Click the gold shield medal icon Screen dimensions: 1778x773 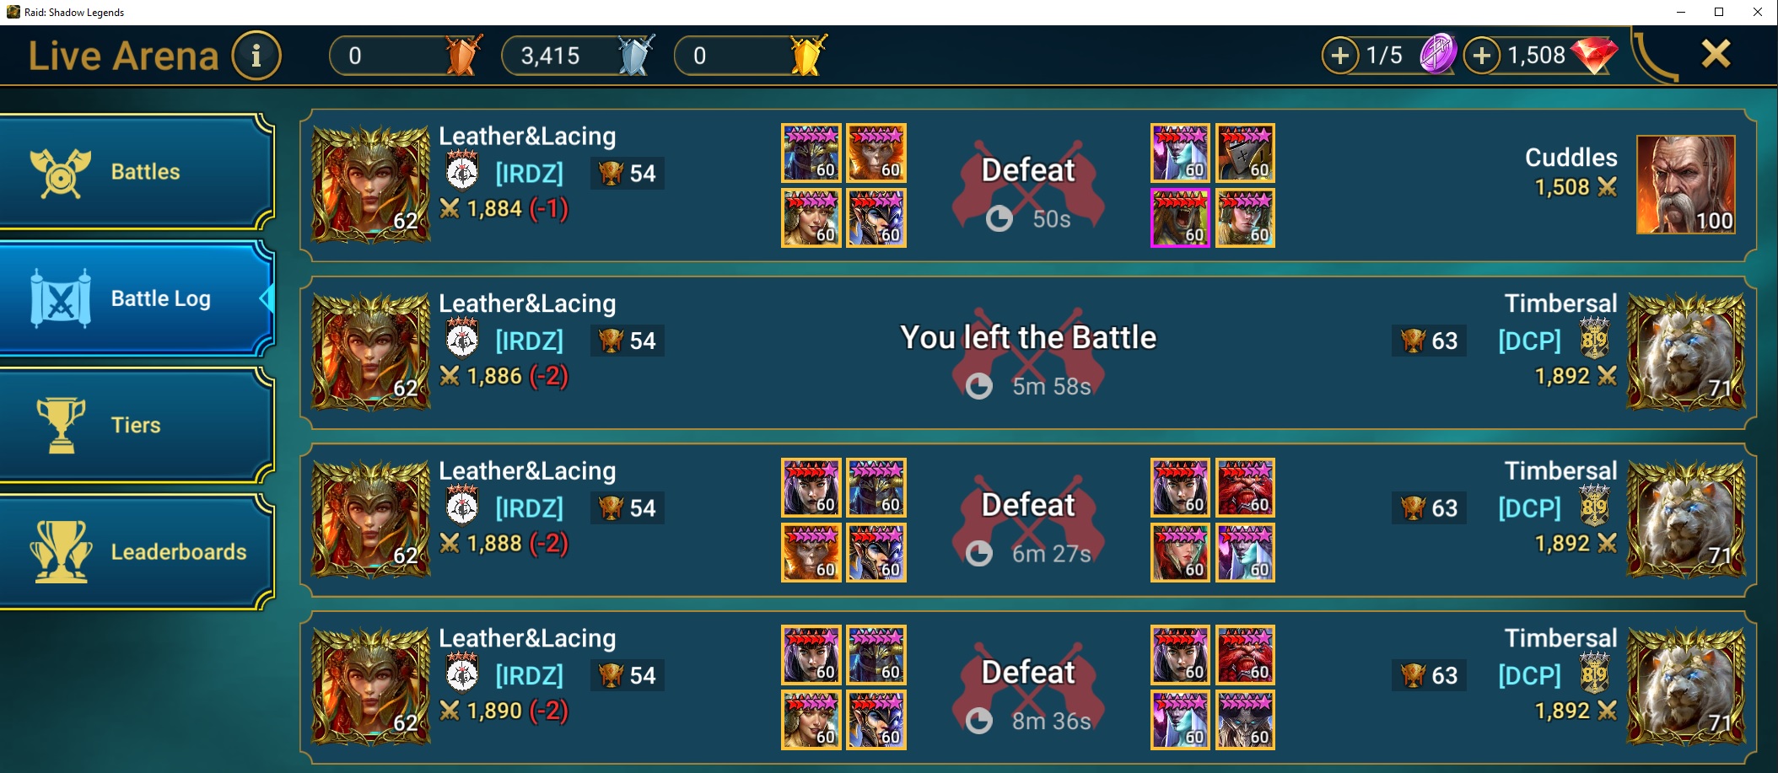[x=808, y=56]
